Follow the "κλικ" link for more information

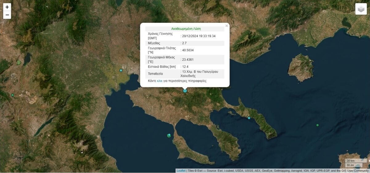point(160,81)
